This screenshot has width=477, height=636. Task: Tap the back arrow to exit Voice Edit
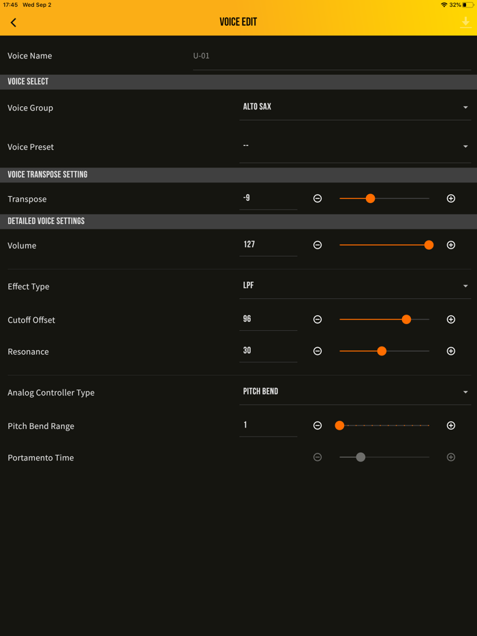13,22
